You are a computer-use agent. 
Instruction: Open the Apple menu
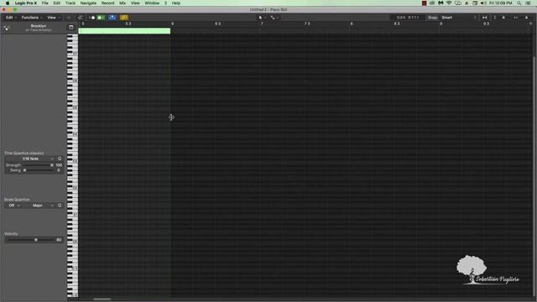[8, 3]
